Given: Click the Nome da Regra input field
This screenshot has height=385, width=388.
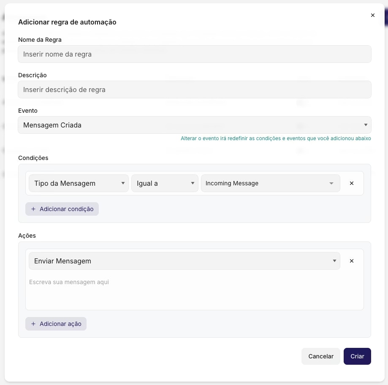Looking at the screenshot, I should pyautogui.click(x=194, y=54).
